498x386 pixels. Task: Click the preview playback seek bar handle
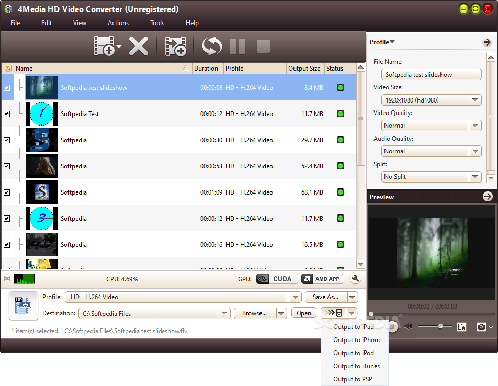click(371, 314)
